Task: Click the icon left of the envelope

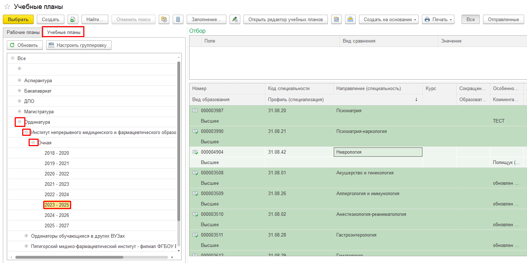Action: click(x=336, y=19)
